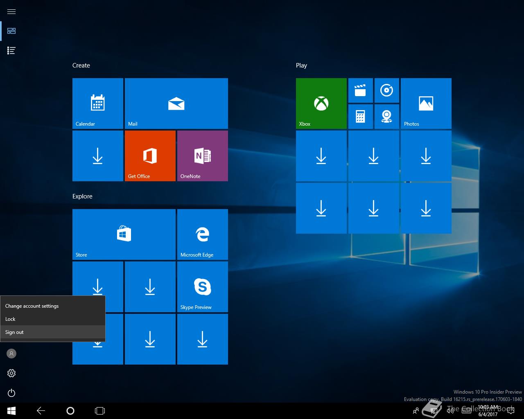Open the Groove Music disc tile
This screenshot has width=524, height=419.
(387, 90)
